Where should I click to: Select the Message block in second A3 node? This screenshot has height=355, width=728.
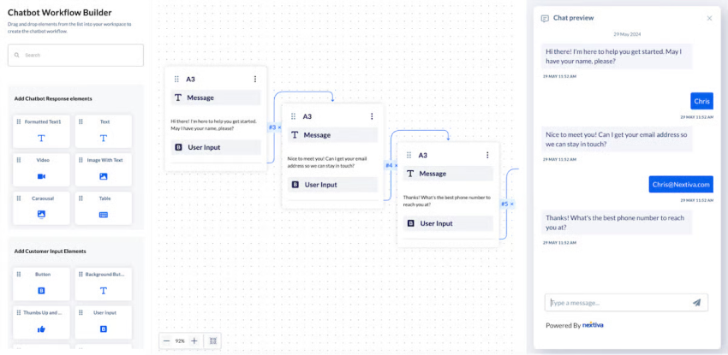coord(331,134)
